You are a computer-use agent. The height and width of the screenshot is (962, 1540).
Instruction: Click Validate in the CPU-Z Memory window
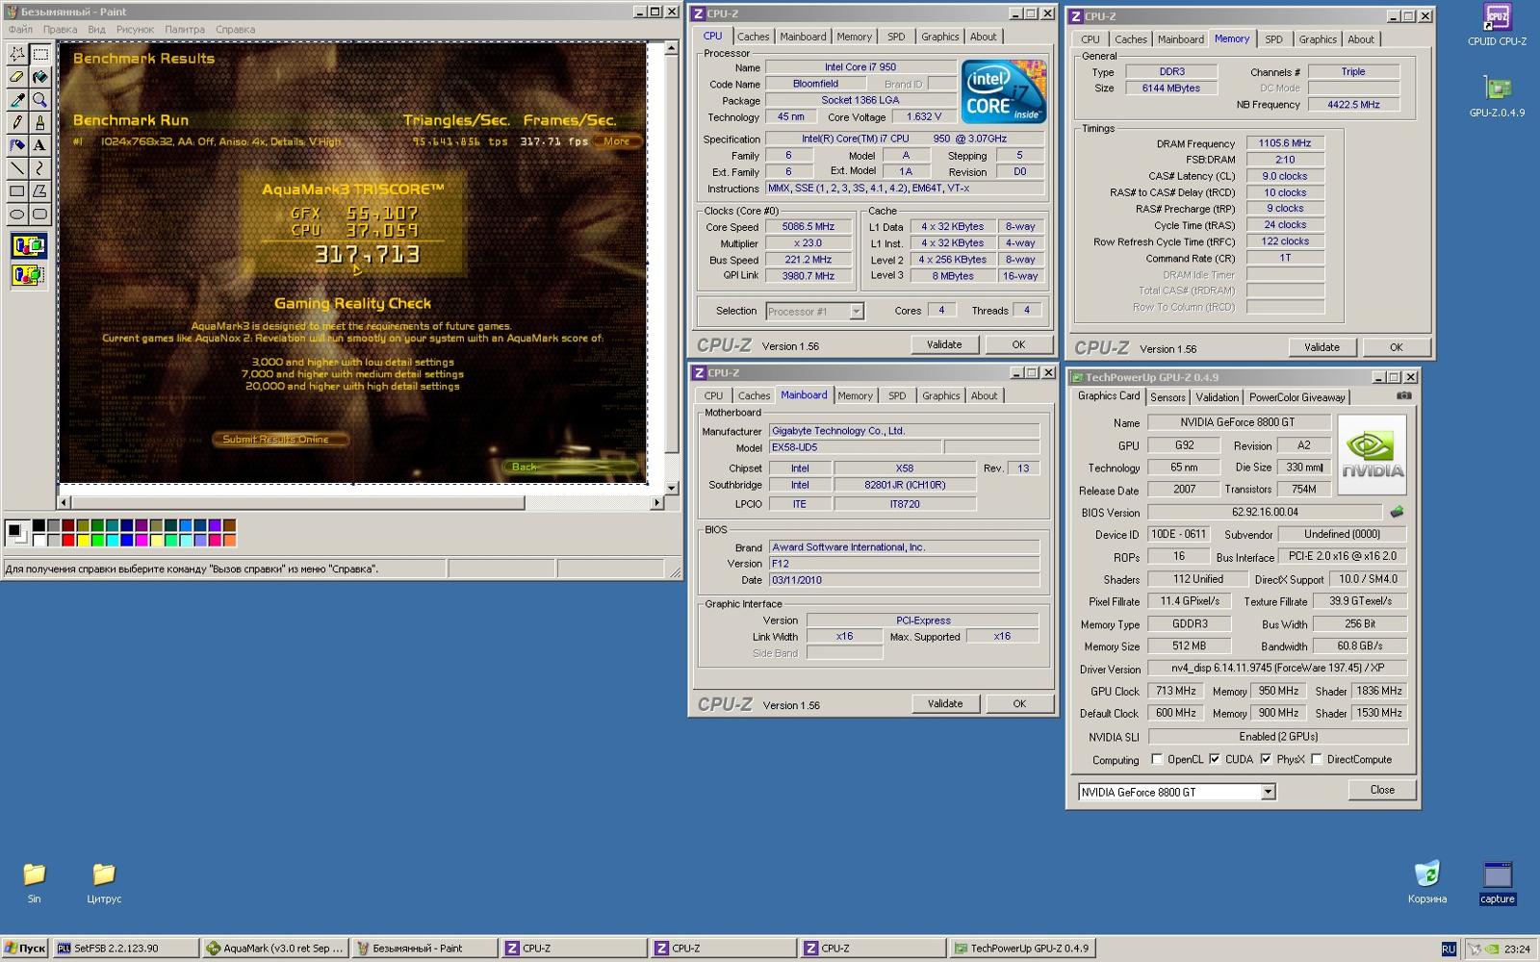coord(1322,347)
